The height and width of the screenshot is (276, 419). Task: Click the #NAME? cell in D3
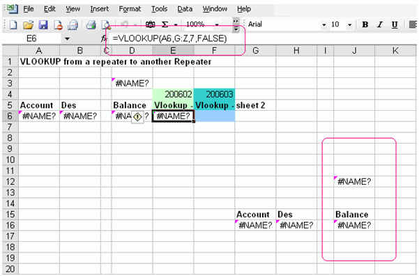click(132, 84)
